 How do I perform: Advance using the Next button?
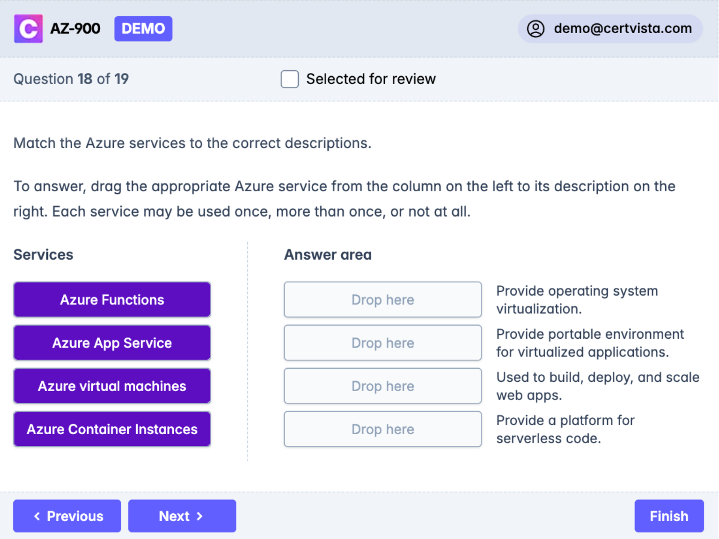coord(182,516)
